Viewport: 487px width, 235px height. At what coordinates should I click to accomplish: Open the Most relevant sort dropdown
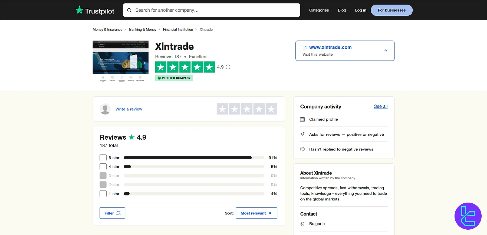[x=256, y=213]
